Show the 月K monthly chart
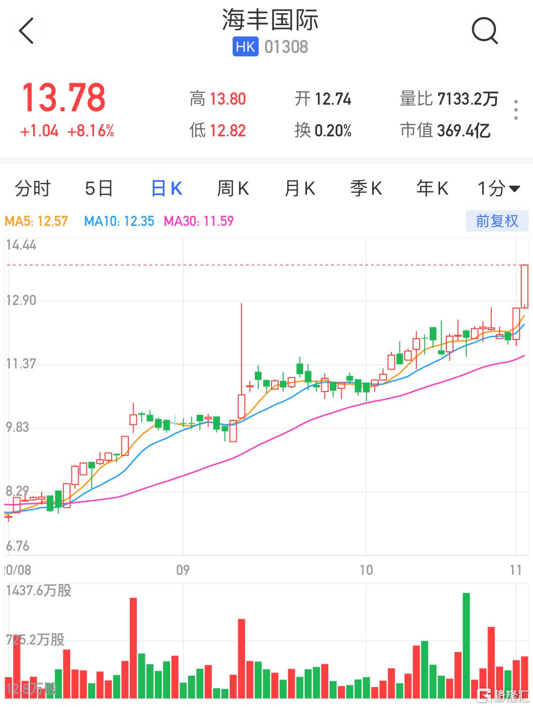This screenshot has width=533, height=707. (299, 188)
